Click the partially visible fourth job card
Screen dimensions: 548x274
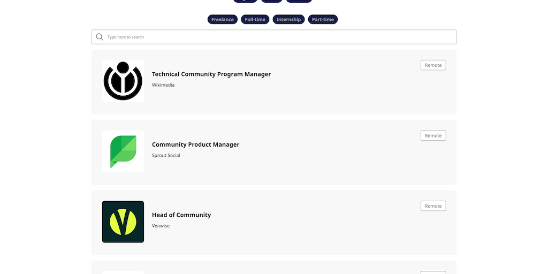pyautogui.click(x=273, y=268)
